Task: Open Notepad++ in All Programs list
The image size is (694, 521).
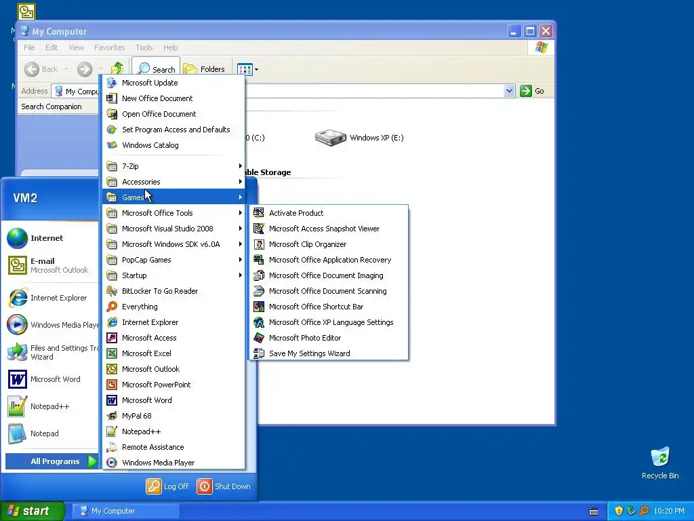Action: [173, 431]
